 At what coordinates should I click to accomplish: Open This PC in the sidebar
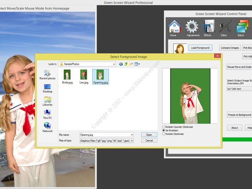click(x=47, y=114)
